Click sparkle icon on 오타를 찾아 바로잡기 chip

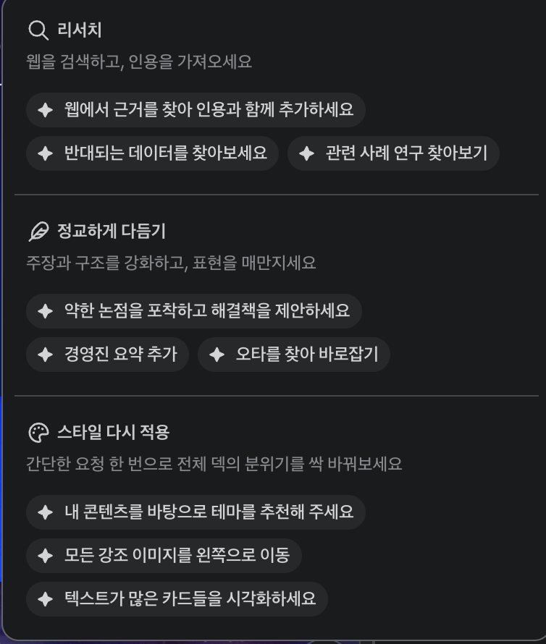[x=217, y=355]
